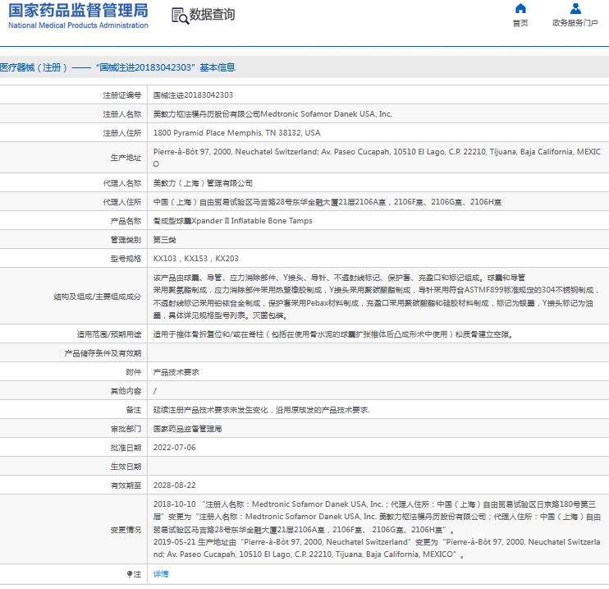
Task: Click the 型号规格 row label
Action: (x=126, y=259)
